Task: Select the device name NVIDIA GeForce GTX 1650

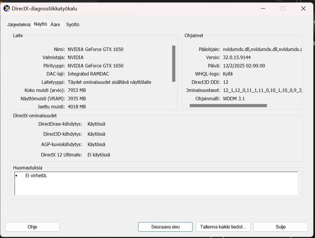Action: tap(95, 49)
